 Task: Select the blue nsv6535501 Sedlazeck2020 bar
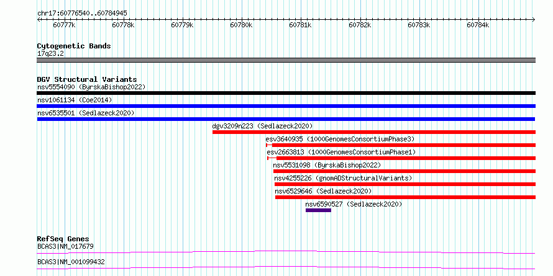286,119
